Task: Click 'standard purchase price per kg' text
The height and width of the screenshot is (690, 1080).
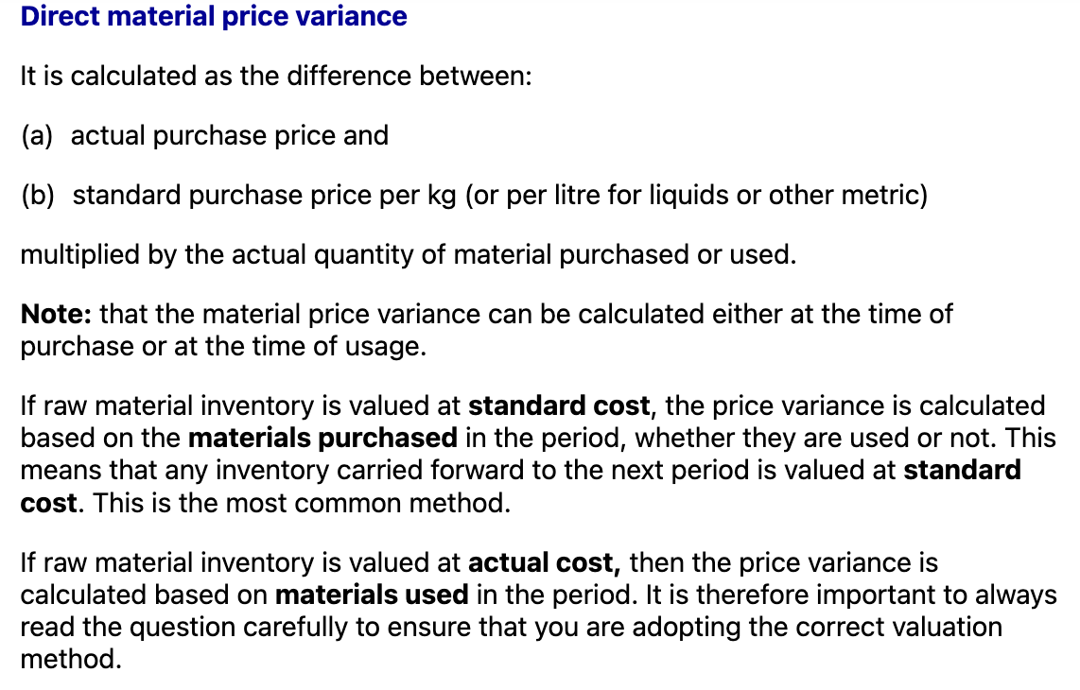Action: click(x=265, y=195)
